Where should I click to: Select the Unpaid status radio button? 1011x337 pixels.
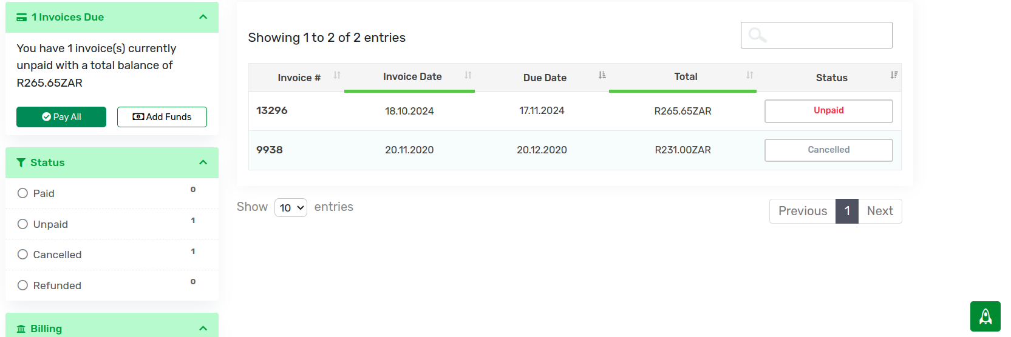click(22, 224)
